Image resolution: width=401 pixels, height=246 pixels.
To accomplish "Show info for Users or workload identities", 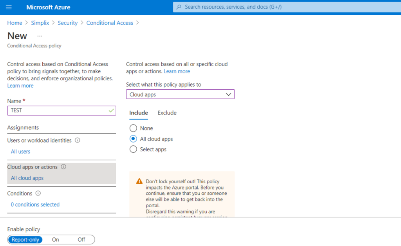I will tap(77, 140).
